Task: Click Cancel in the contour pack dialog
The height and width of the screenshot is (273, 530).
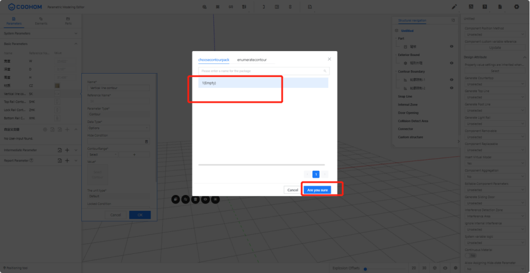Action: pyautogui.click(x=293, y=190)
